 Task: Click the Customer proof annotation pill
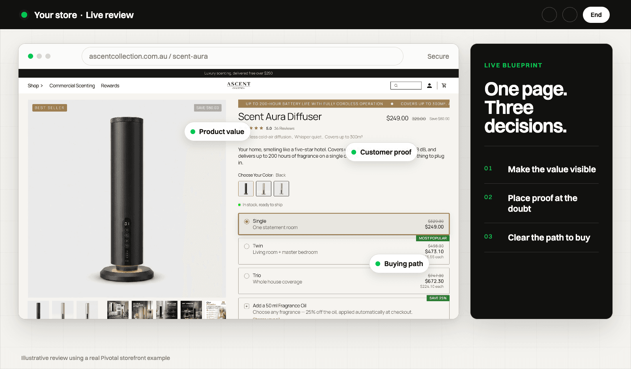coord(381,152)
